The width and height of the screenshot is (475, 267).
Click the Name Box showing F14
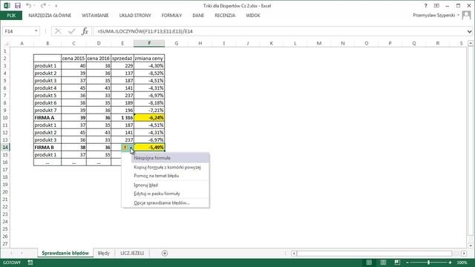point(18,31)
